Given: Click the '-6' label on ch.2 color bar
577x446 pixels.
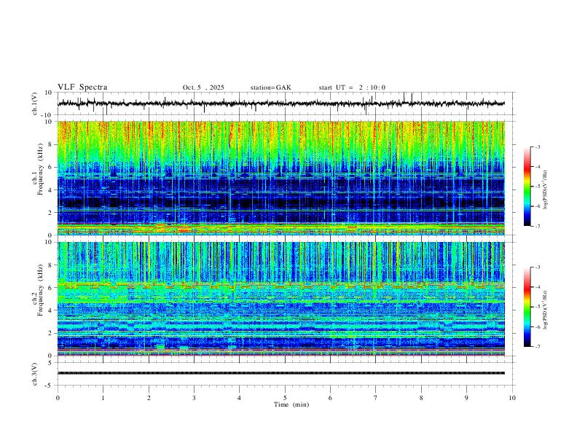Looking at the screenshot, I should [537, 326].
